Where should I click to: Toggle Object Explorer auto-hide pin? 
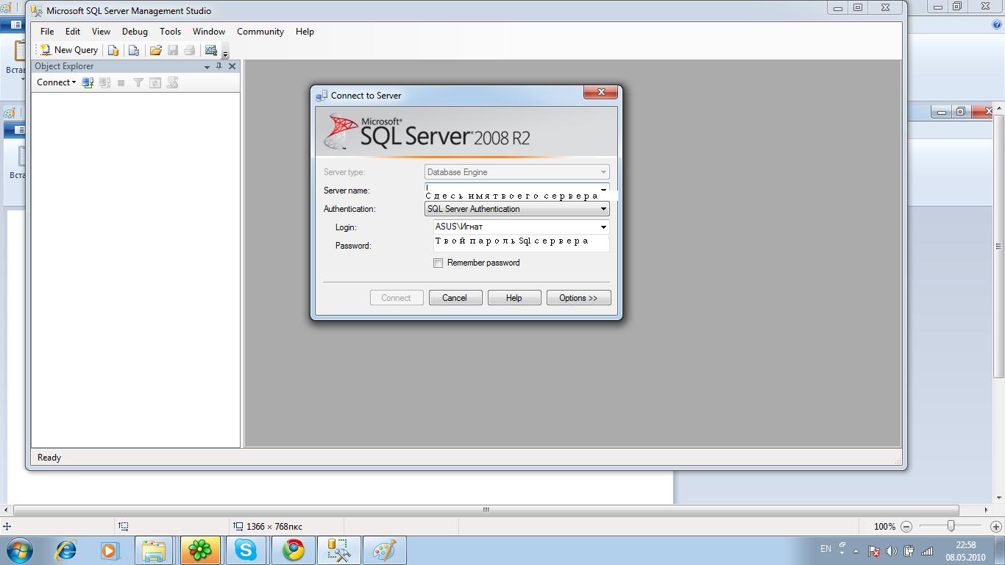pos(219,66)
